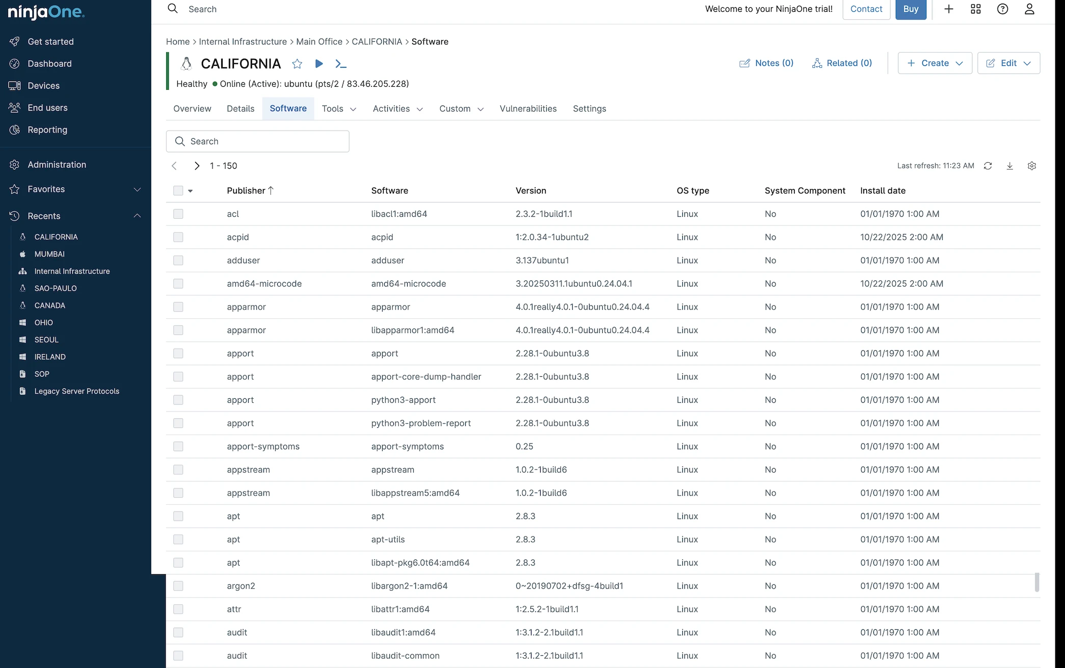
Task: Go to Main Office breadcrumb
Action: [320, 42]
